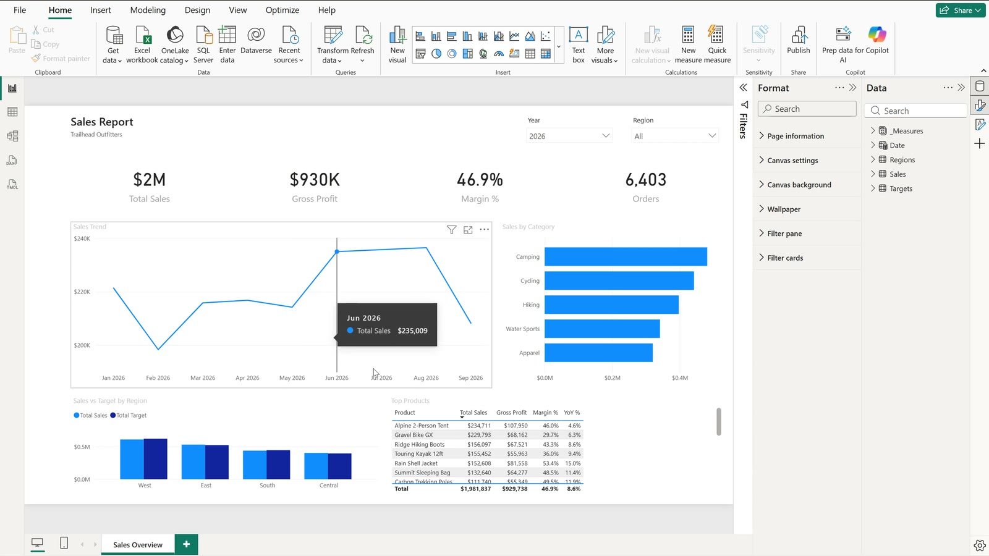The height and width of the screenshot is (556, 989).
Task: Open the Insert ribbon tab
Action: click(x=101, y=10)
